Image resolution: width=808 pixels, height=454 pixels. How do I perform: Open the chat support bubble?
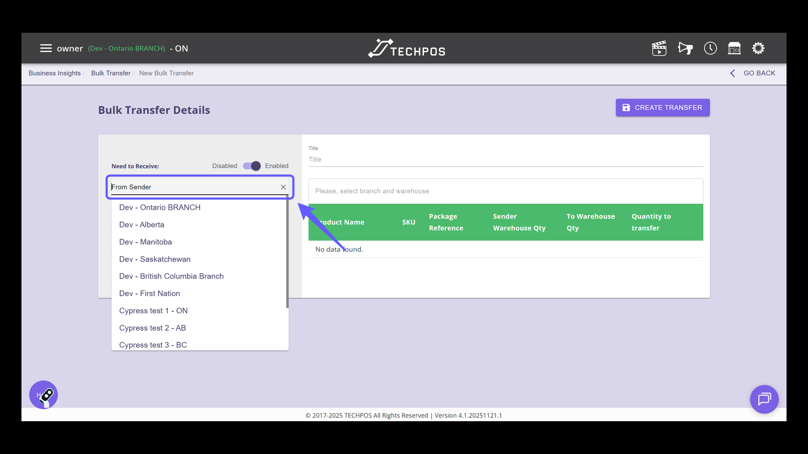point(764,399)
